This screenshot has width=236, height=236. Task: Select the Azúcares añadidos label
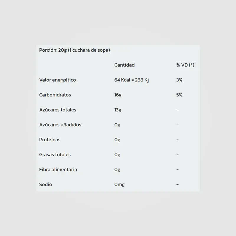point(60,125)
